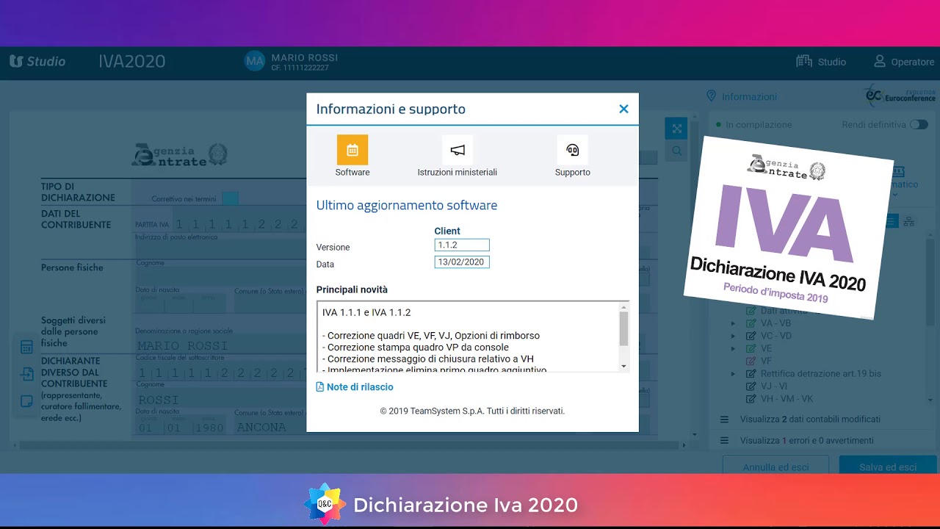Click the IVA2020 title in header
Screen dimensions: 940x529
pos(132,62)
